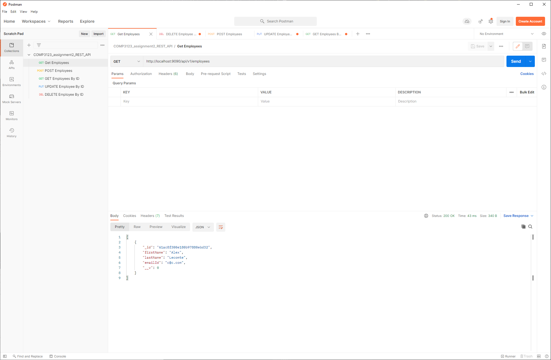Open the Collections sidebar panel
The image size is (551, 360).
tap(11, 48)
